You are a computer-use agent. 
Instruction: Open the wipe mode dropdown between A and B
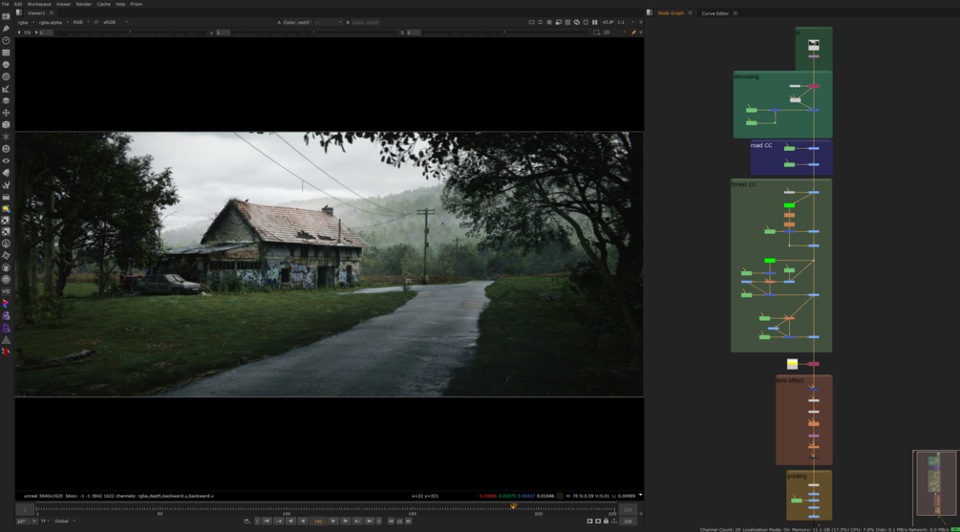329,22
